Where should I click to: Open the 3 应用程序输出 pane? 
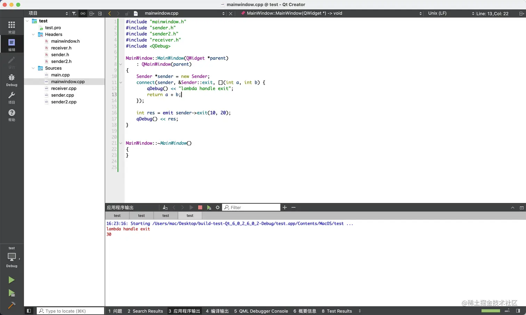184,311
